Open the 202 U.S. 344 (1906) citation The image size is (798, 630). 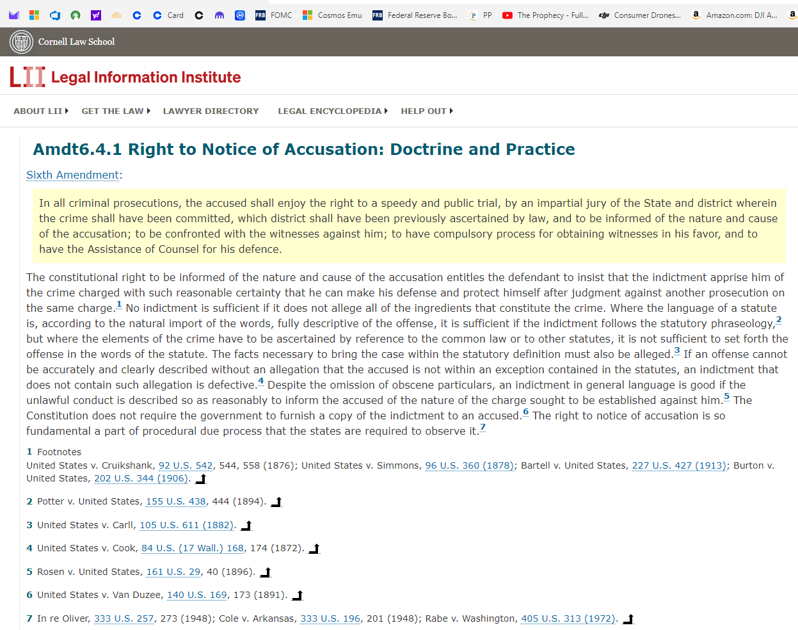[141, 478]
